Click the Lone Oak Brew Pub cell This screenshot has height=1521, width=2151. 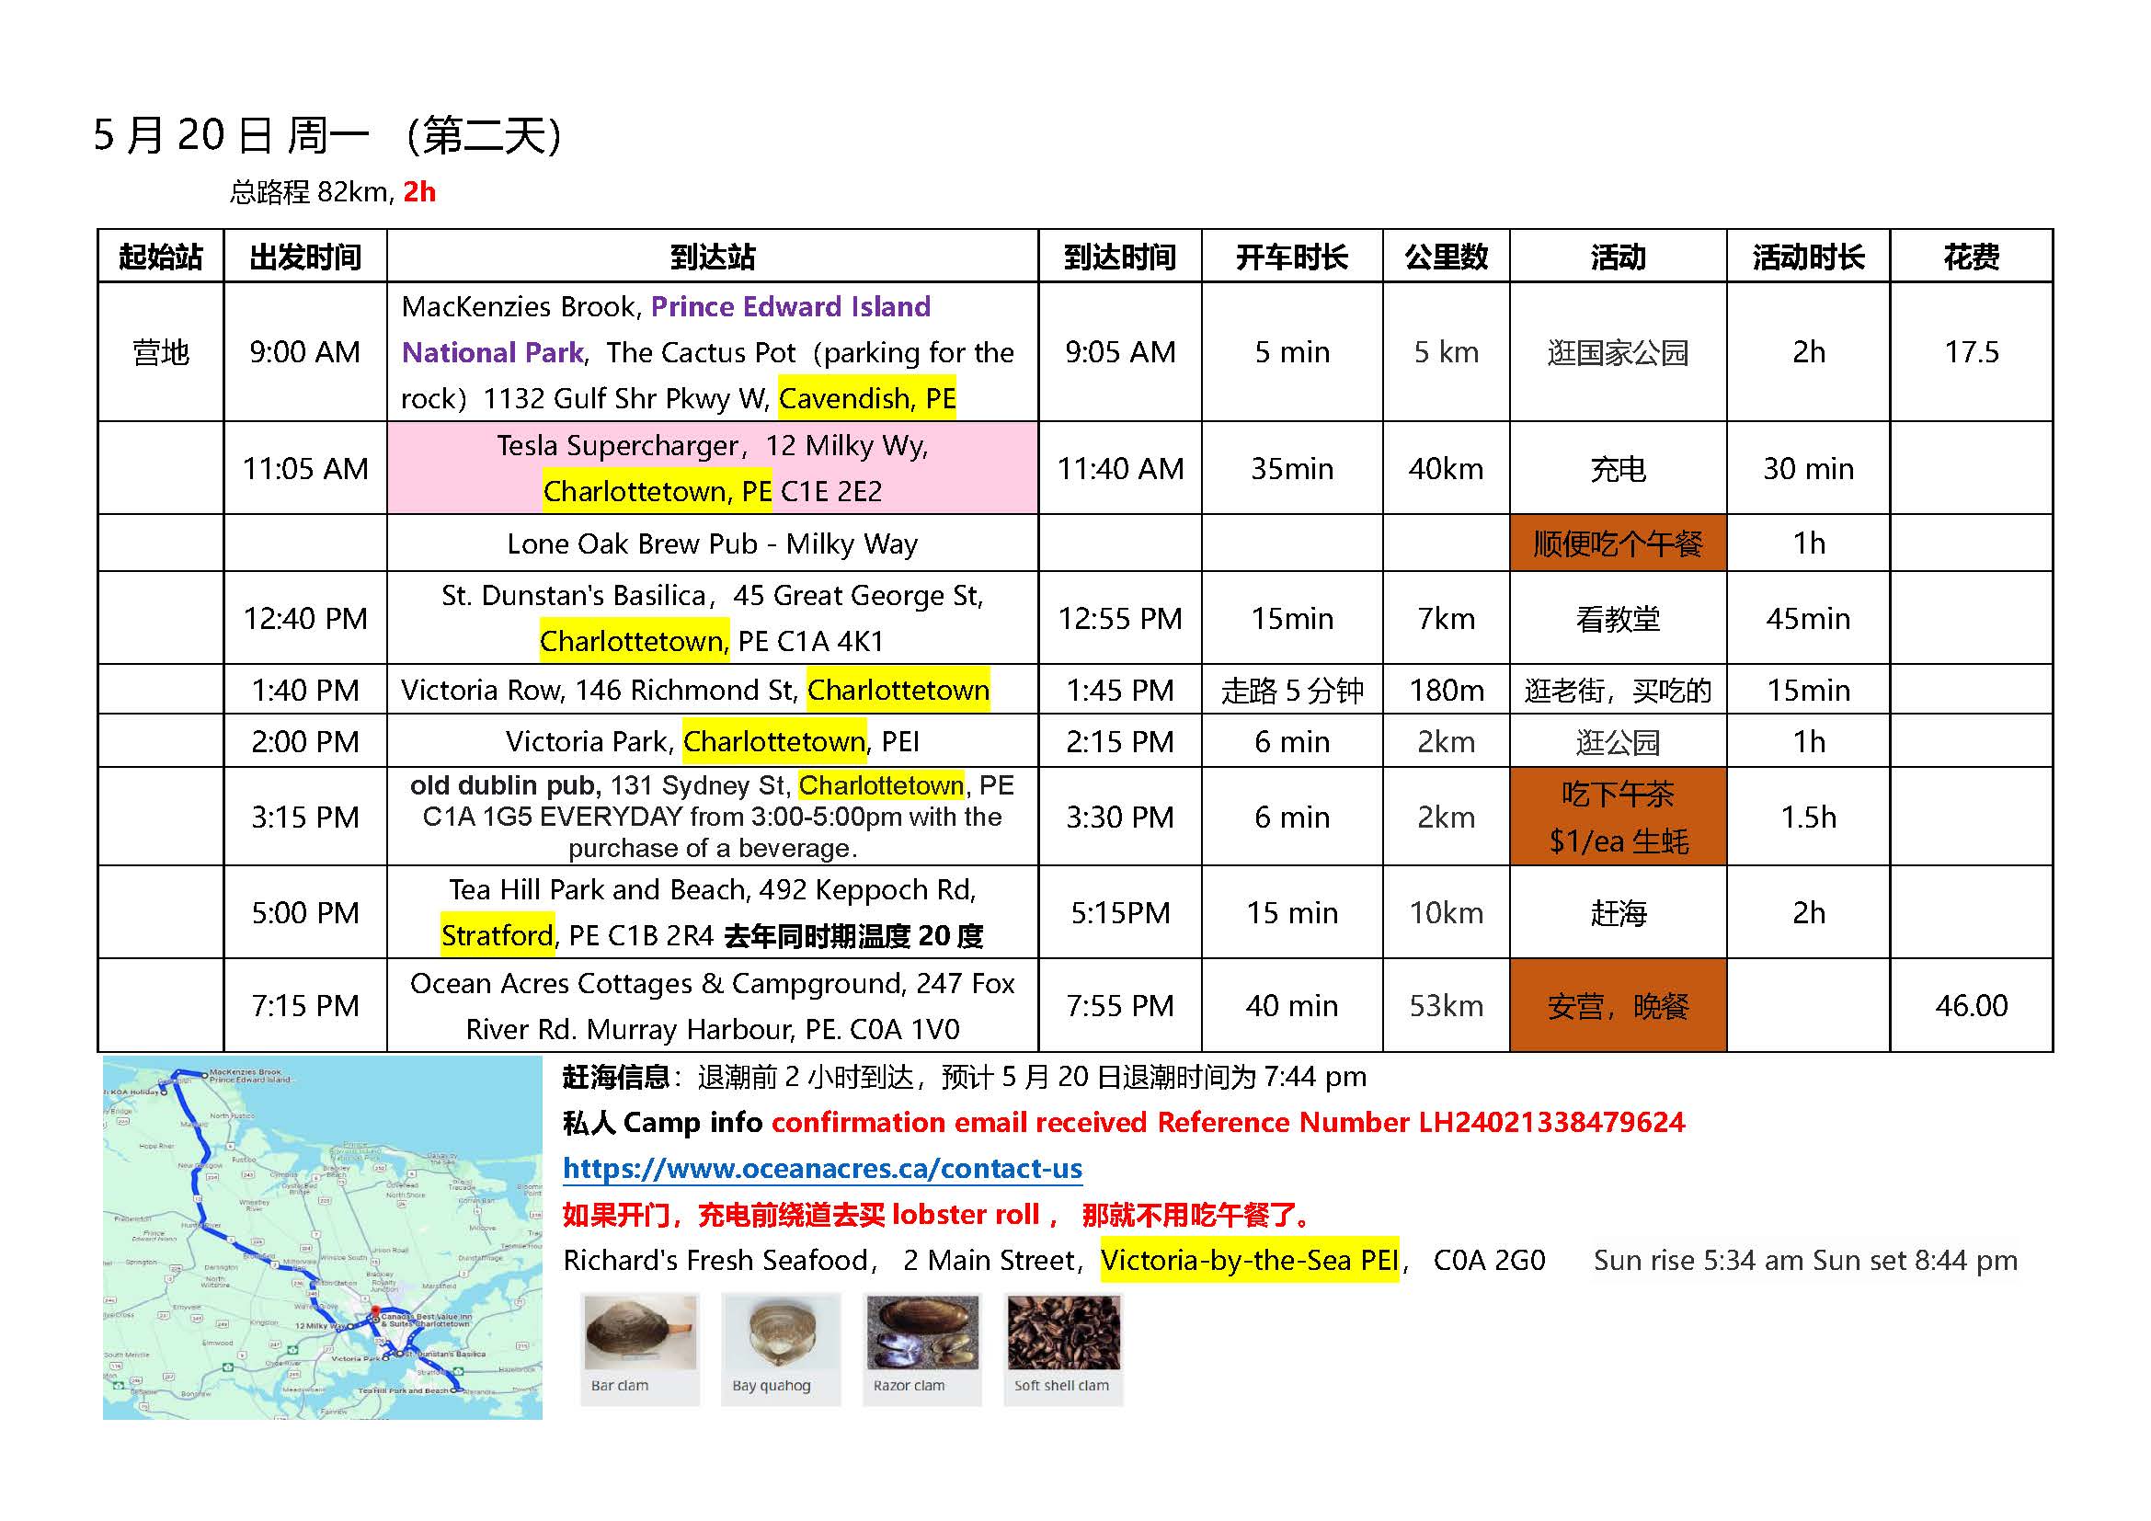coord(712,543)
